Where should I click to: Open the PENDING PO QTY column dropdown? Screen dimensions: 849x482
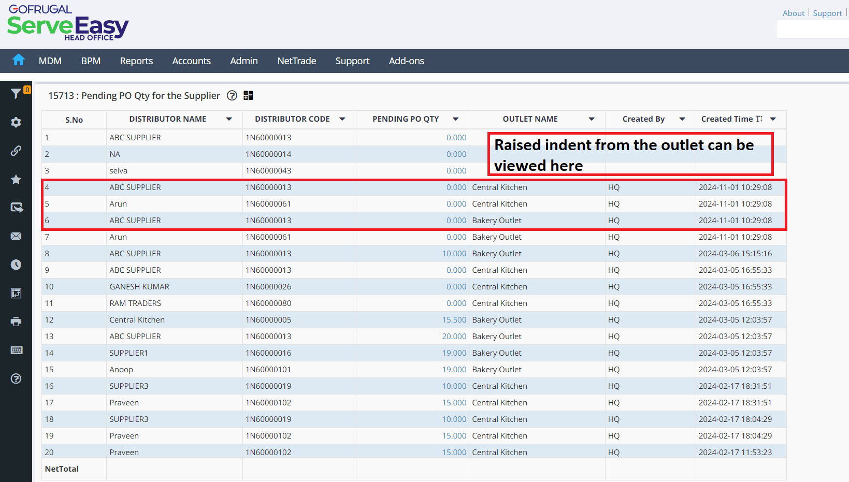coord(455,119)
